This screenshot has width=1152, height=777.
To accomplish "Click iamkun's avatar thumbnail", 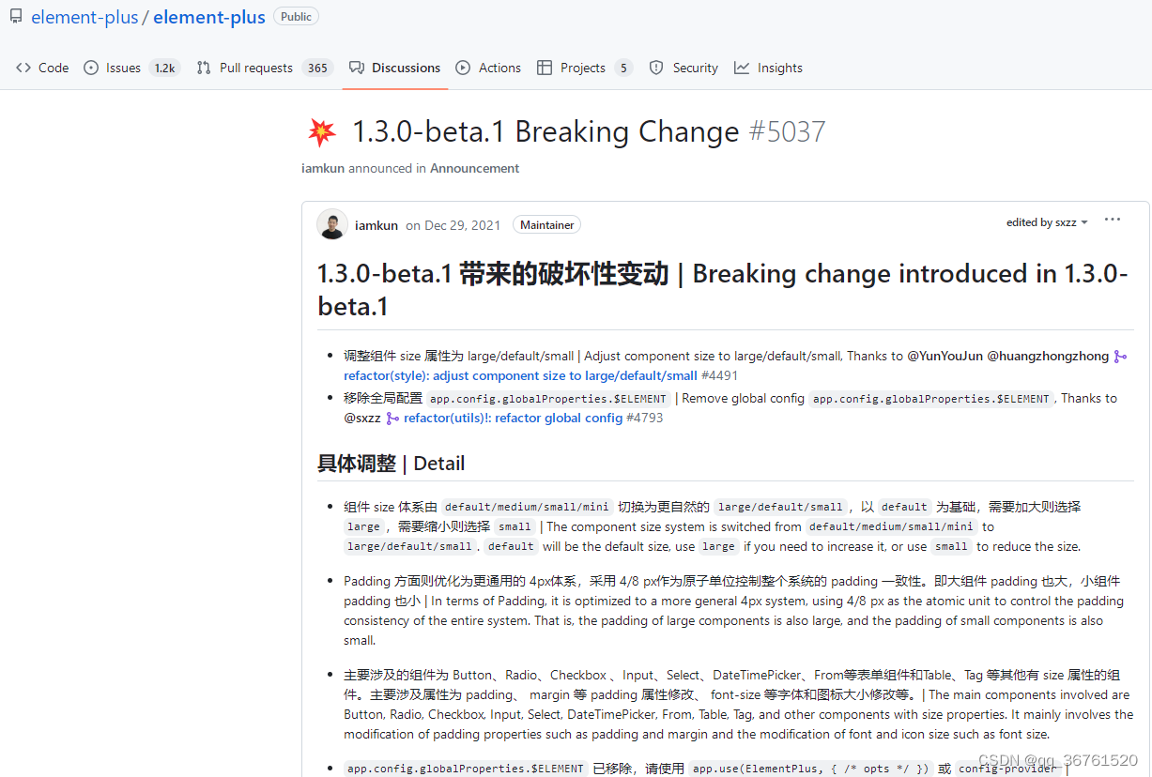I will [332, 225].
